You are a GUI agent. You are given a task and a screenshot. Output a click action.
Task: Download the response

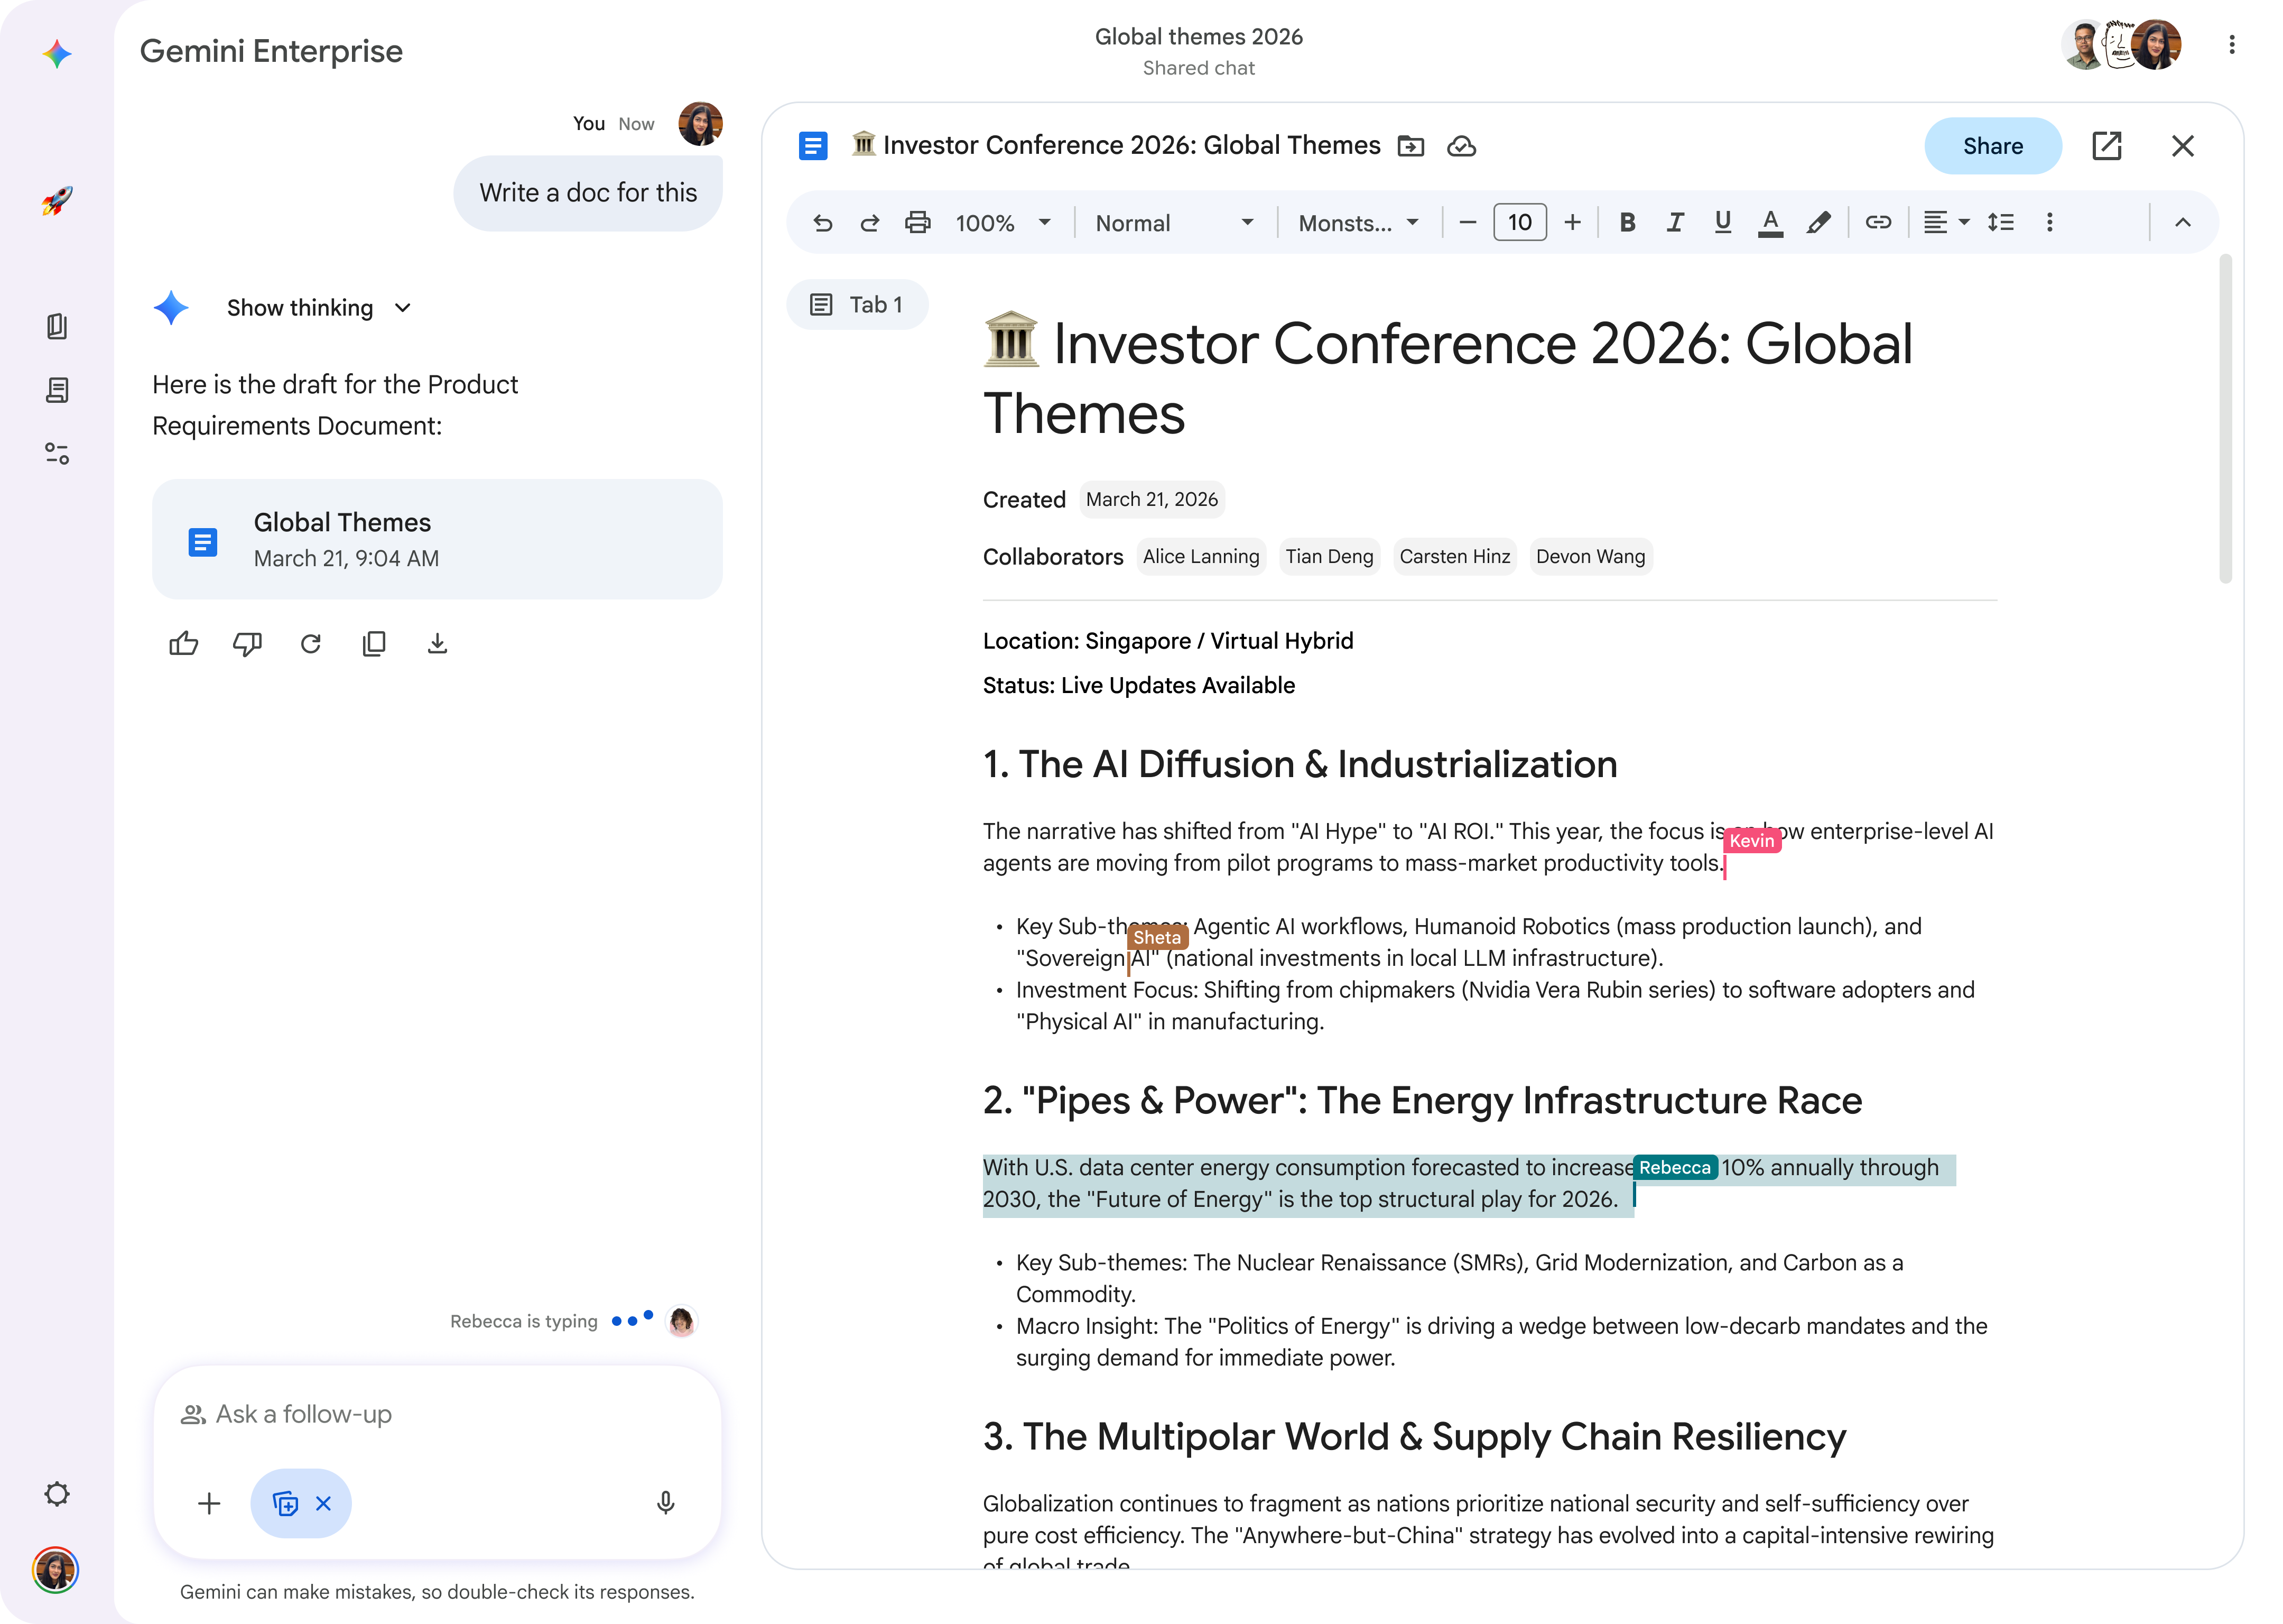[437, 643]
